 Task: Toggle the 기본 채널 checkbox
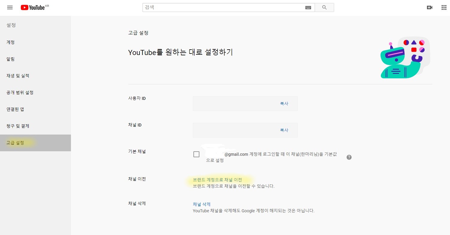pyautogui.click(x=196, y=154)
